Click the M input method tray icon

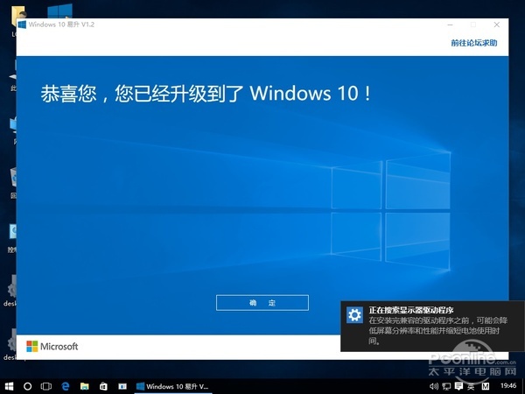coord(486,387)
